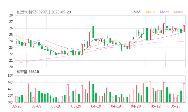Image resolution: width=188 pixels, height=112 pixels.
Task: Click the last red volume bar on the right
Action: (184, 93)
